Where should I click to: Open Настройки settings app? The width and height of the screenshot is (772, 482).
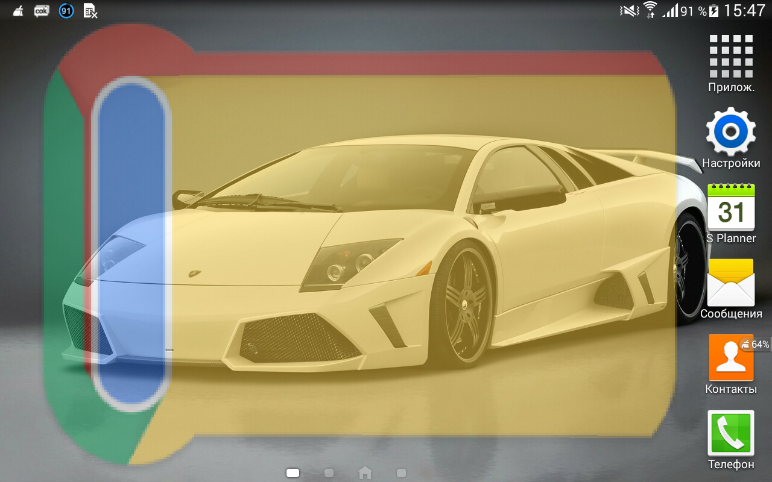point(731,139)
